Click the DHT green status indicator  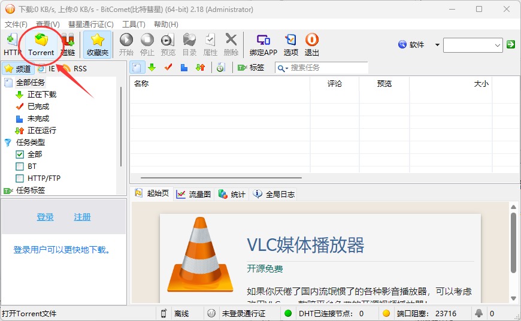click(288, 313)
